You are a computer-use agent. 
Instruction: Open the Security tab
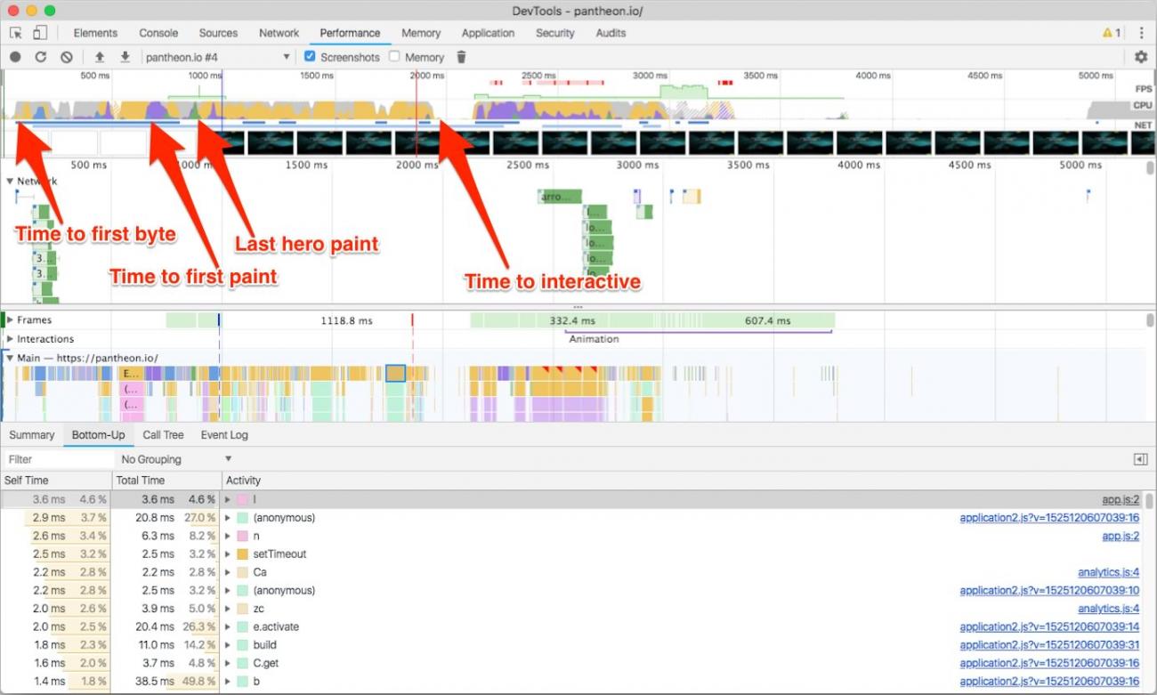(555, 33)
